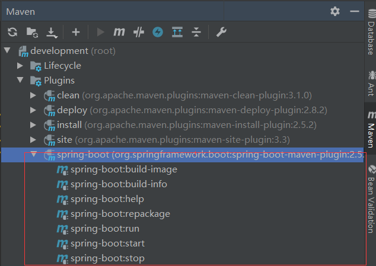The image size is (376, 266).
Task: Toggle Skip Tests mode
Action: (139, 32)
